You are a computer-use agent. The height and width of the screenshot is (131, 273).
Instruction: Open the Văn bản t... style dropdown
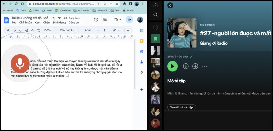pyautogui.click(x=70, y=30)
